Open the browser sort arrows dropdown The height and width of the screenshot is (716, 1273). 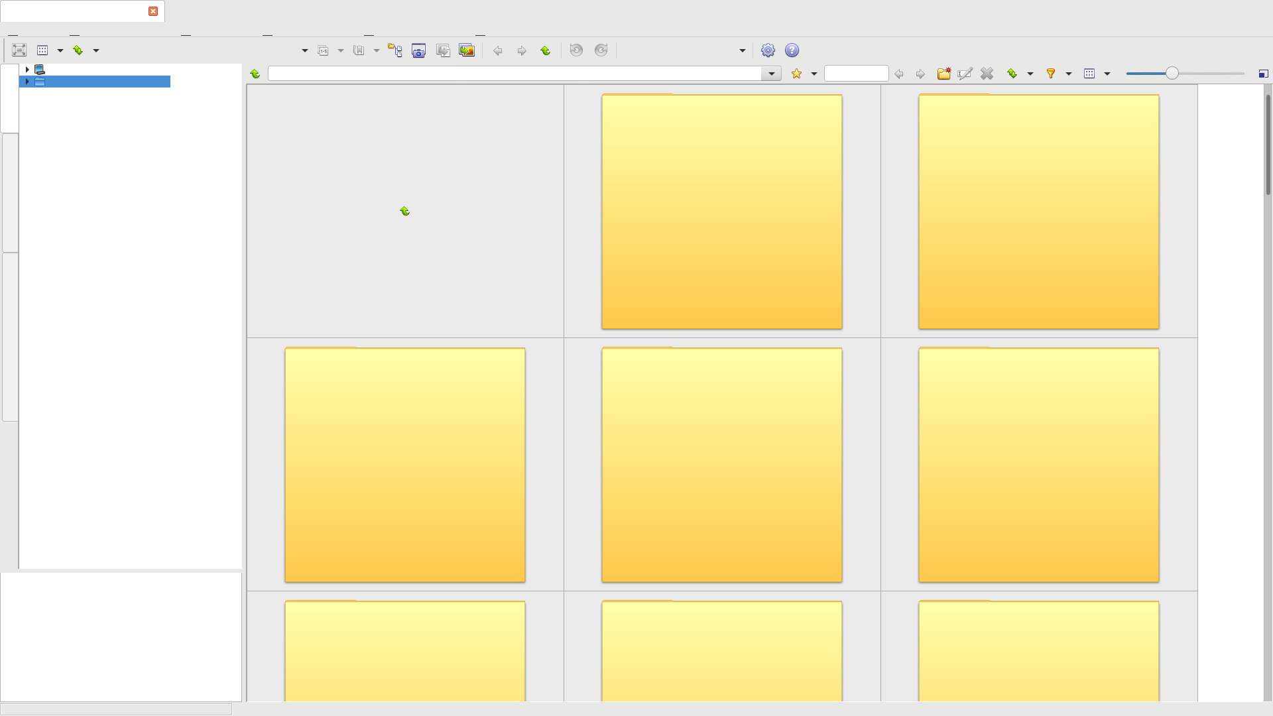click(1030, 74)
